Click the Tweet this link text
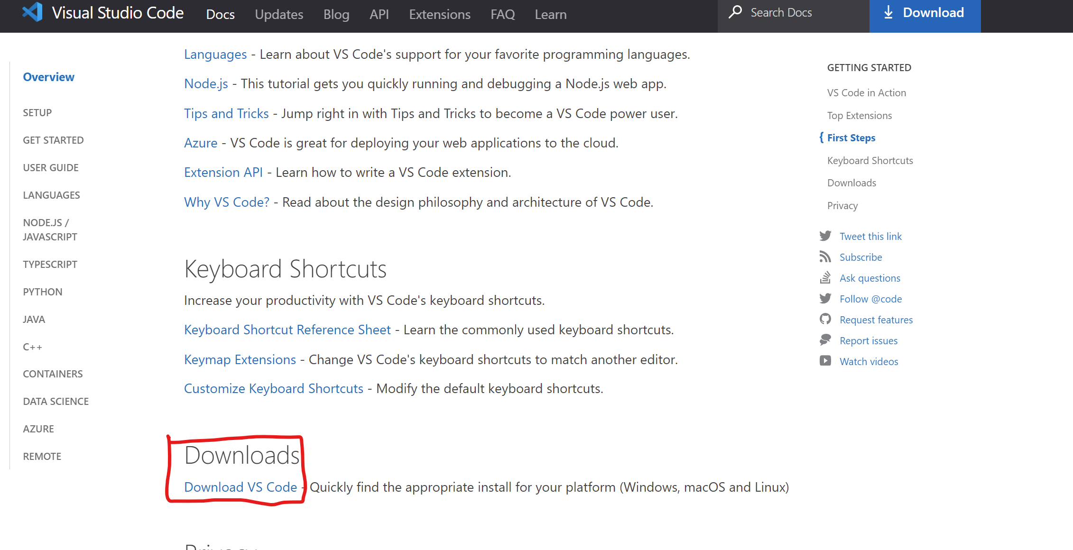 click(870, 237)
